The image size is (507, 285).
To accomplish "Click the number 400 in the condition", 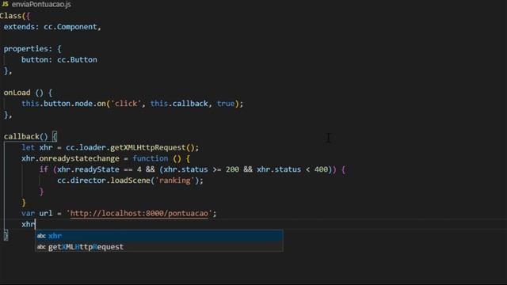I will 321,169.
